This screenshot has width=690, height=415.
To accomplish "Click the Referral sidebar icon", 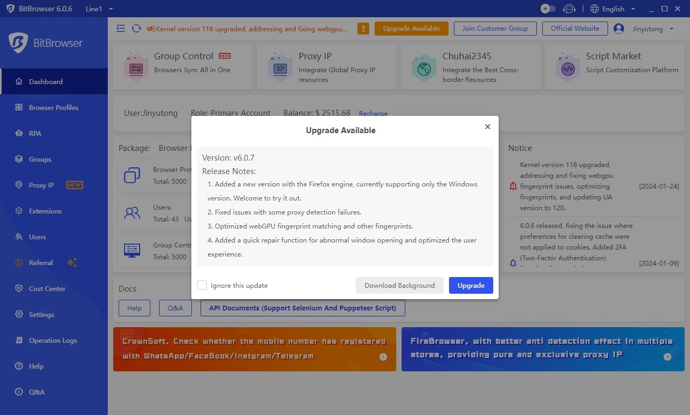I will [19, 262].
